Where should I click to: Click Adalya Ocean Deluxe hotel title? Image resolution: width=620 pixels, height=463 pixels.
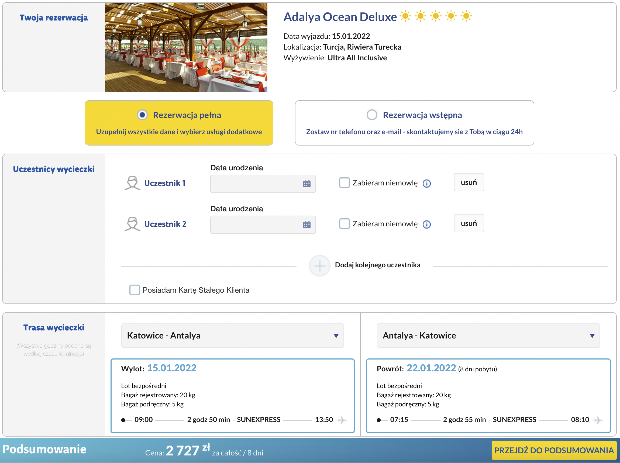pyautogui.click(x=340, y=17)
